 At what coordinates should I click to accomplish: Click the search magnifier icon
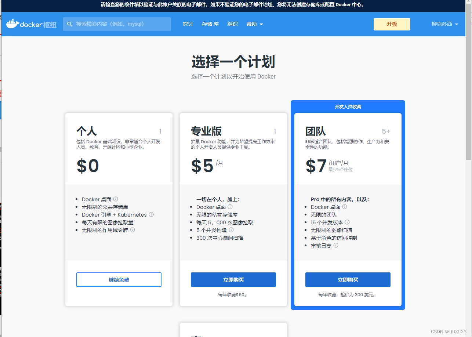click(x=70, y=24)
